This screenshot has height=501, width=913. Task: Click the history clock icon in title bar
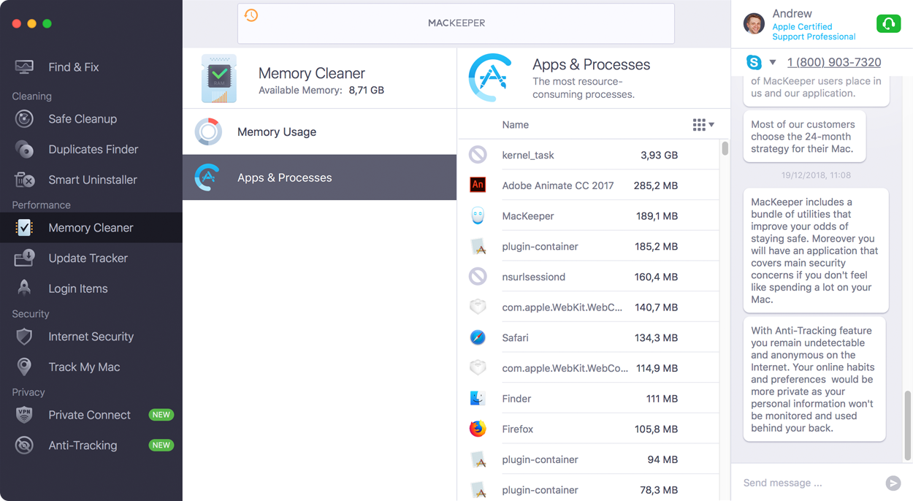[x=251, y=15]
